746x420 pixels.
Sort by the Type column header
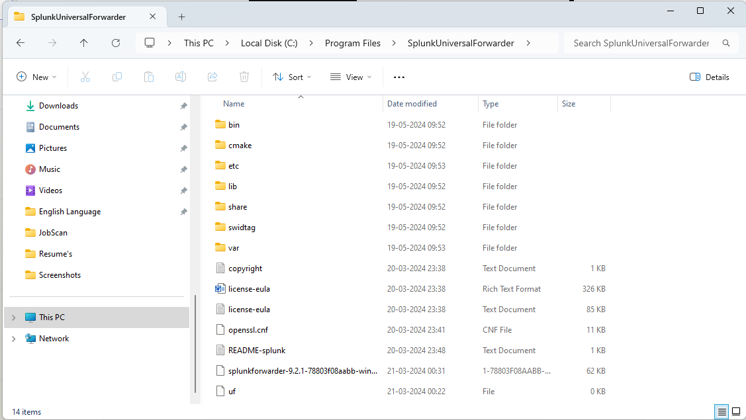490,104
